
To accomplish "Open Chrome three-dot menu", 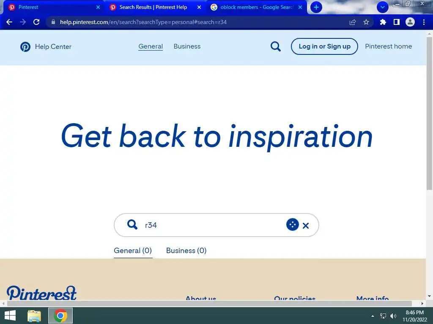I will coord(424,22).
